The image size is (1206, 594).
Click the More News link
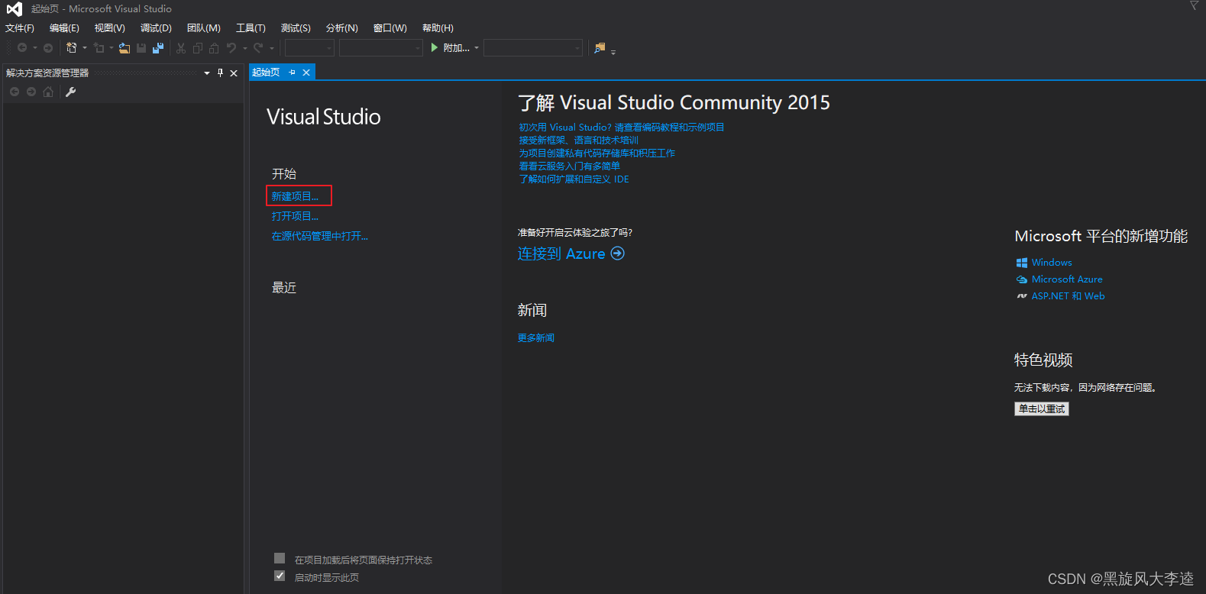tap(536, 337)
